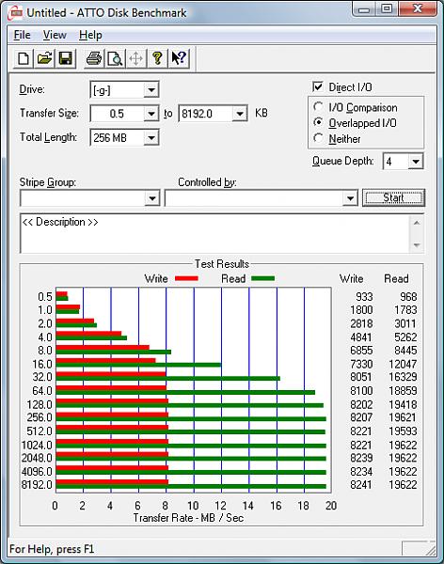Minimize the ATTO Disk Benchmark window

364,8
